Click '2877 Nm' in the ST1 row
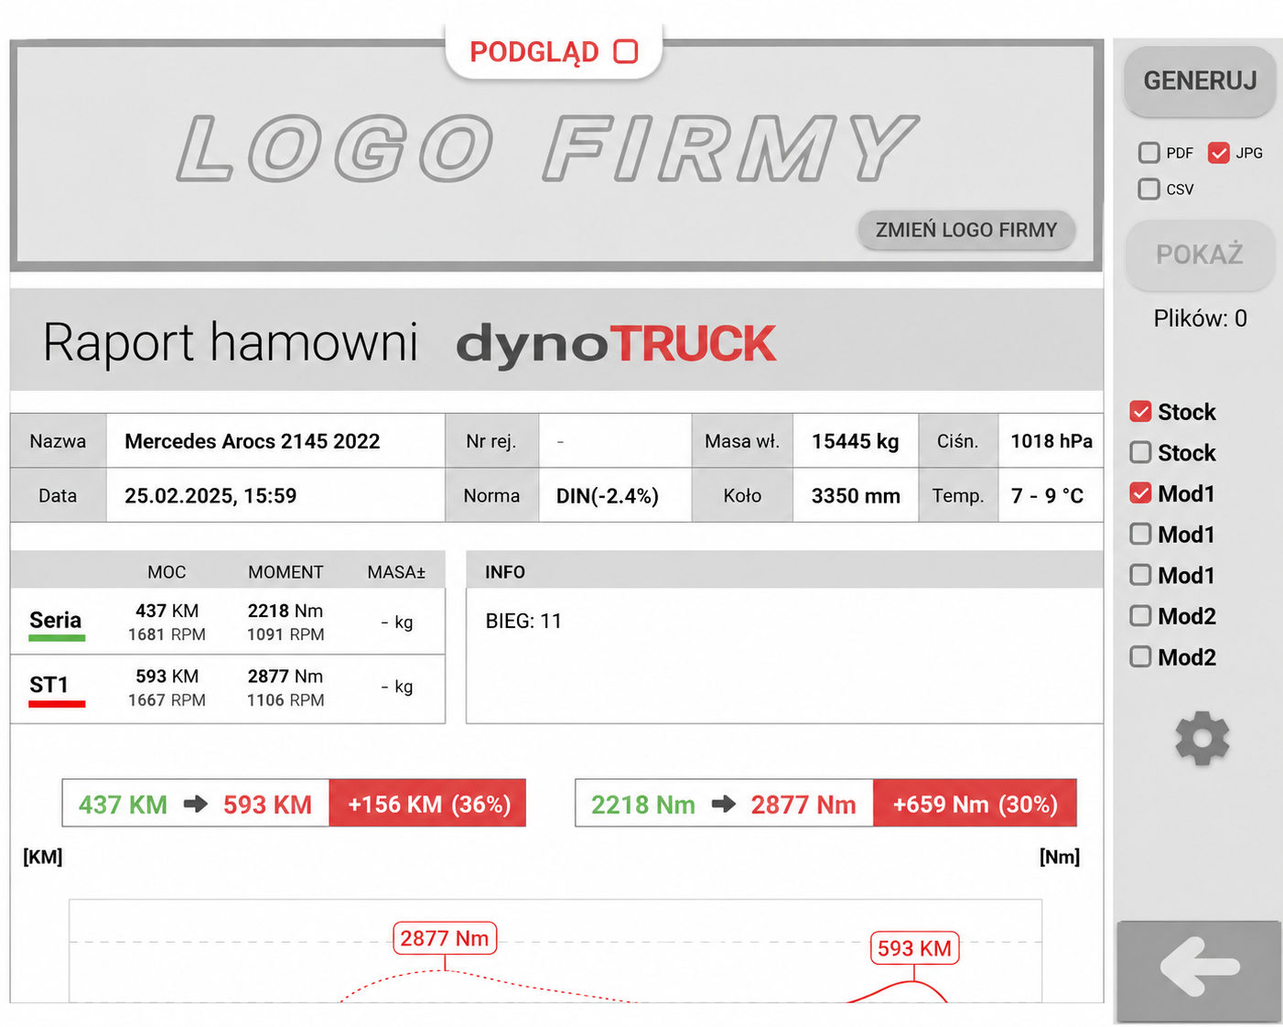The height and width of the screenshot is (1027, 1283). [x=286, y=676]
